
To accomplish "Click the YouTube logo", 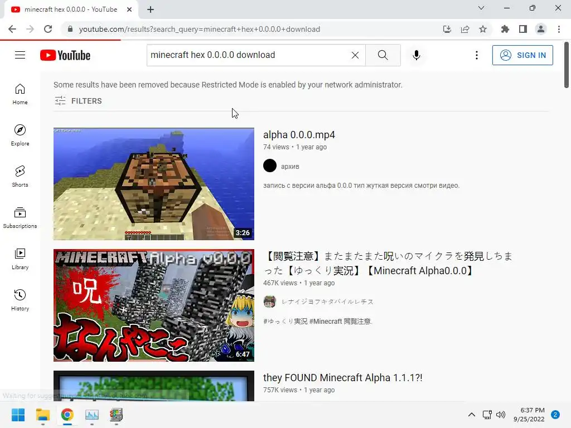I will 65,55.
